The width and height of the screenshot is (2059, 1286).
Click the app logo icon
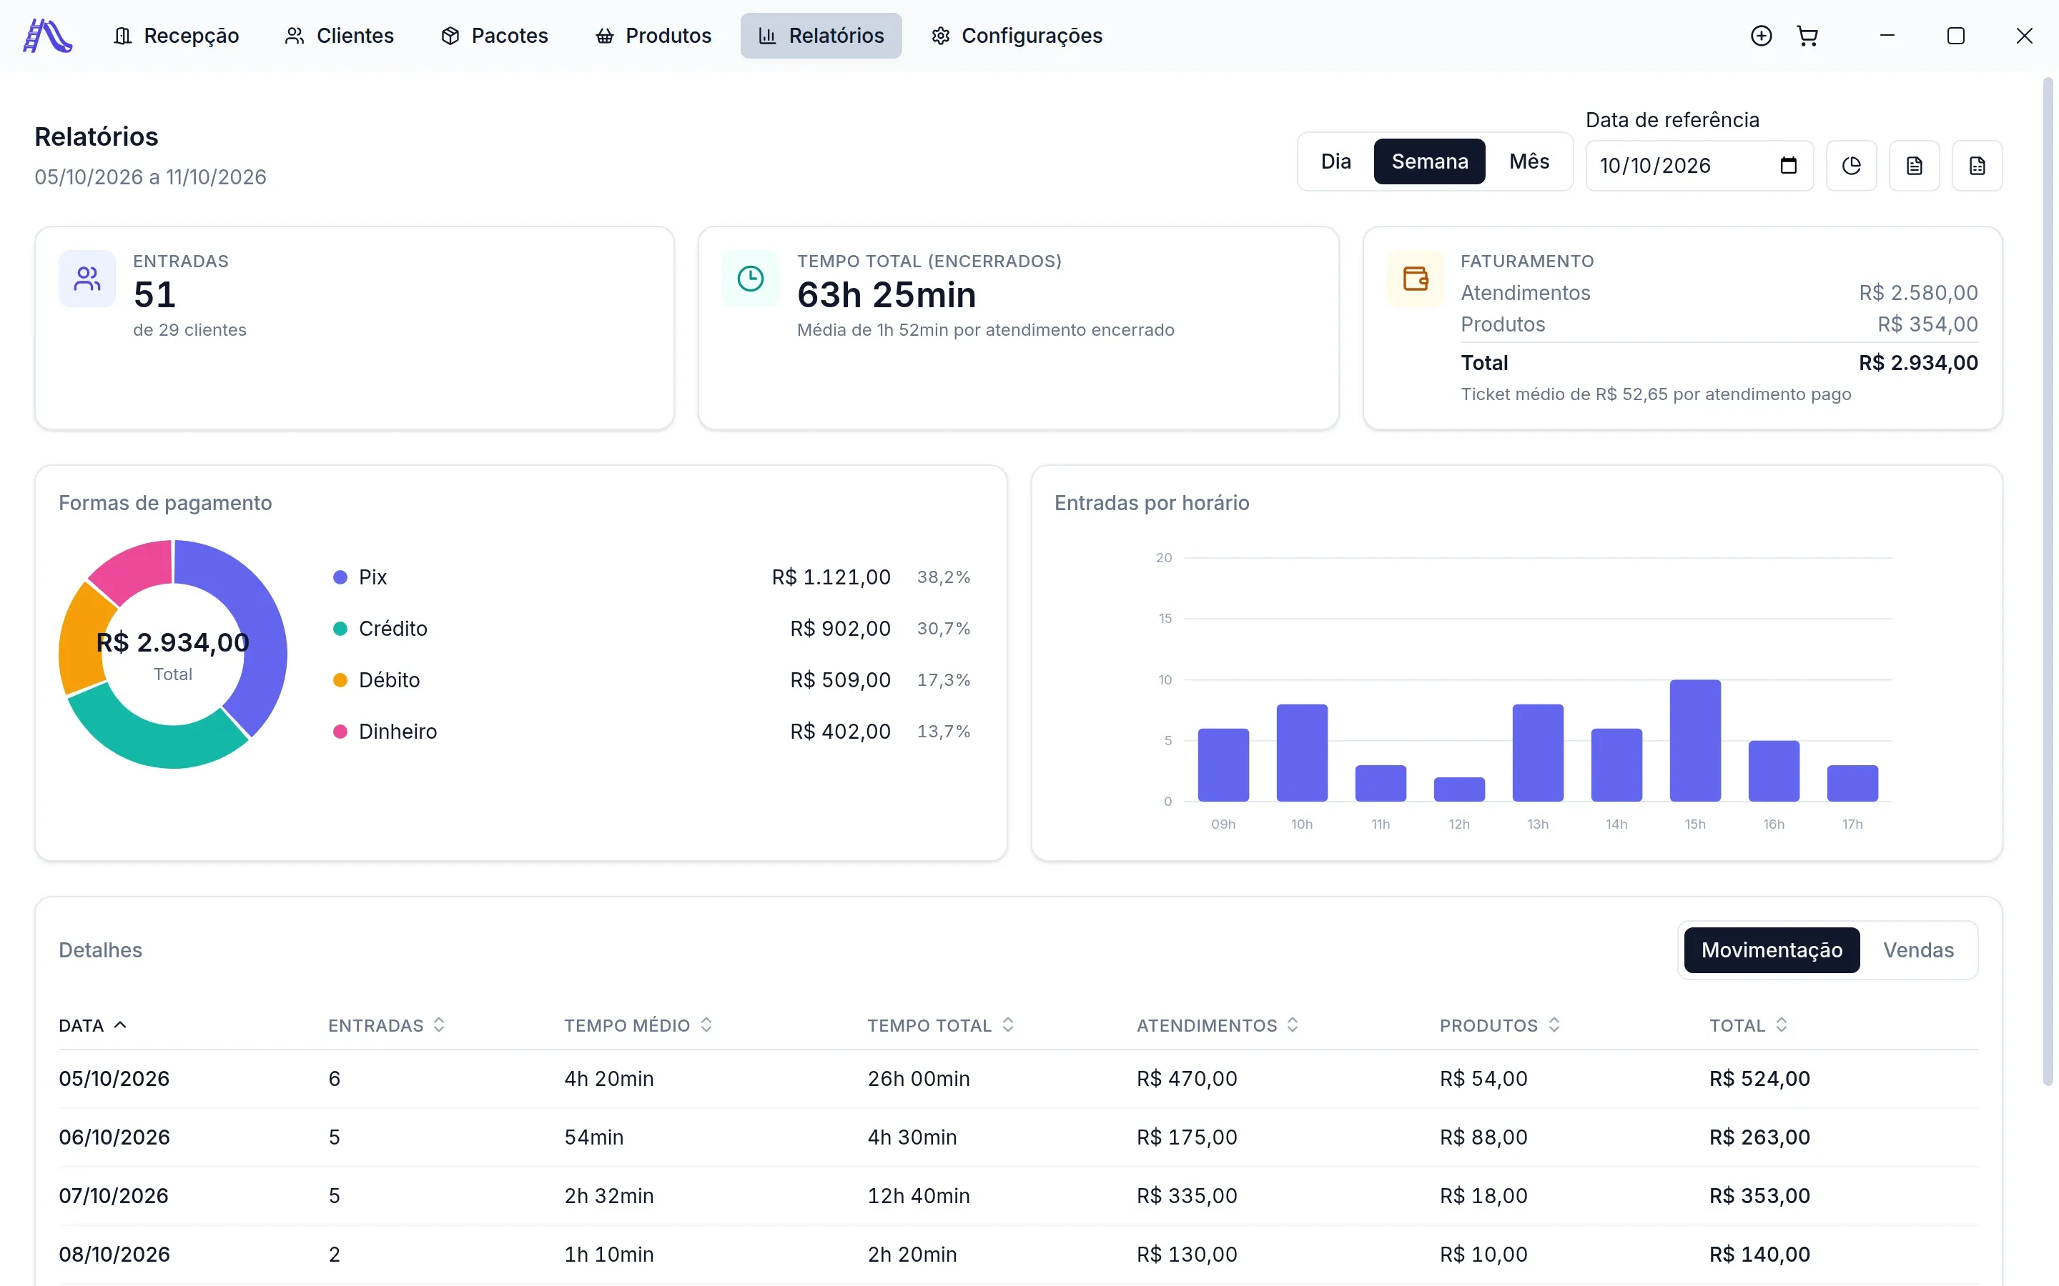pyautogui.click(x=48, y=36)
